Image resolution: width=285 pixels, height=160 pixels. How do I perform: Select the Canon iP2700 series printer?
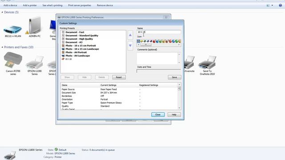13,64
